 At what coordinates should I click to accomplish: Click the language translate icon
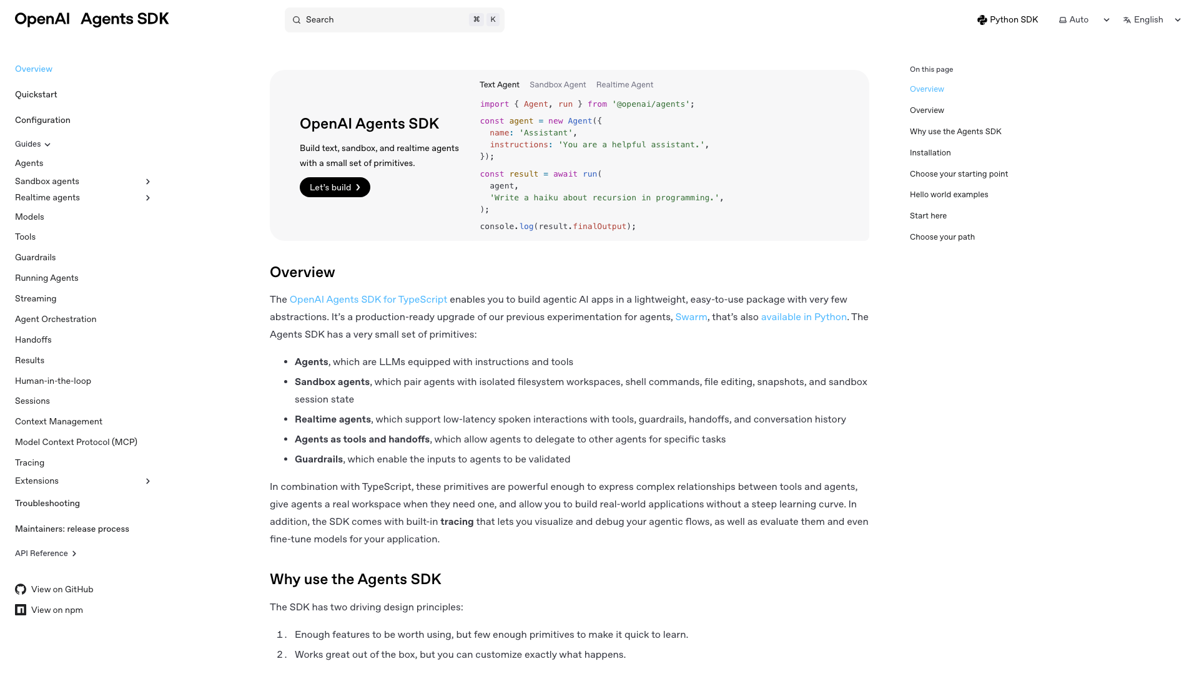1127,20
